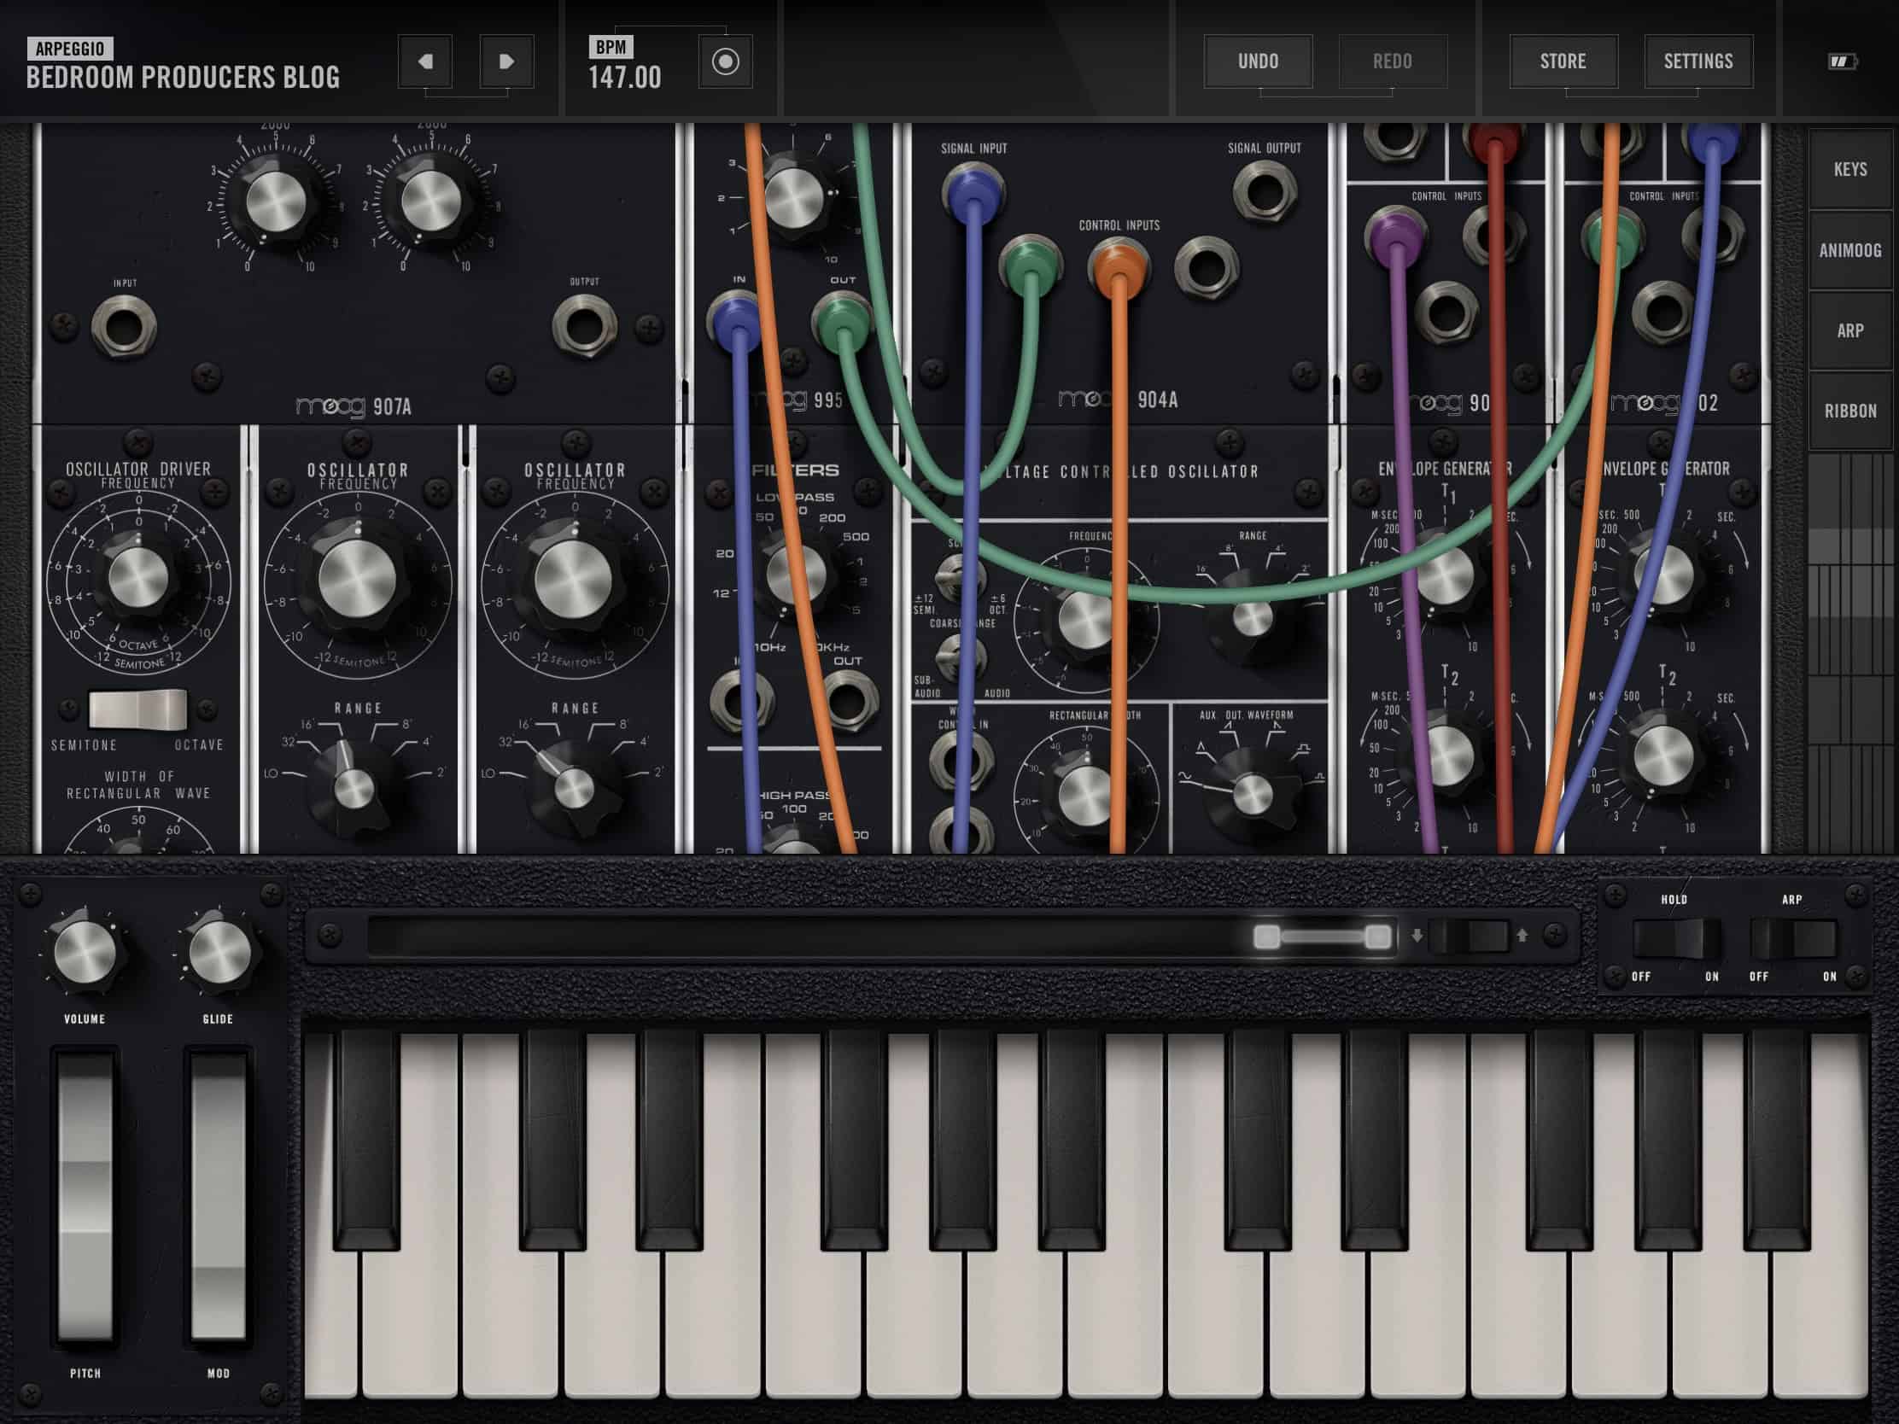
Task: Click the second Envelope Generator T1 knob
Action: [1664, 577]
